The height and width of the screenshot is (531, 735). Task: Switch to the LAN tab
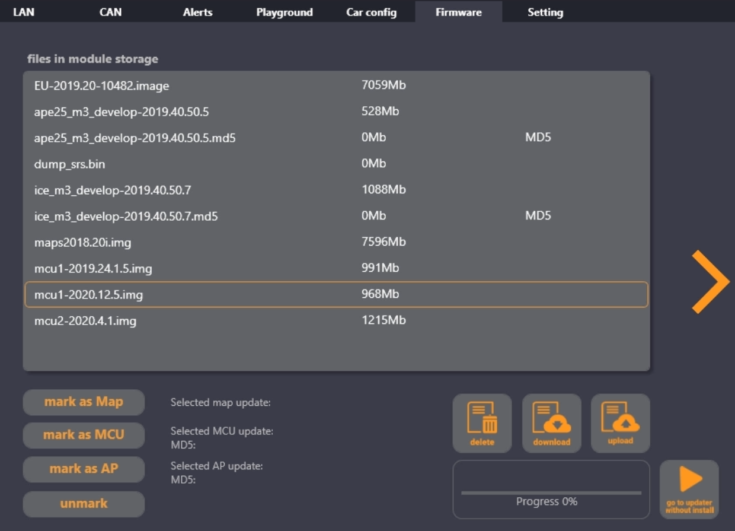pyautogui.click(x=24, y=12)
